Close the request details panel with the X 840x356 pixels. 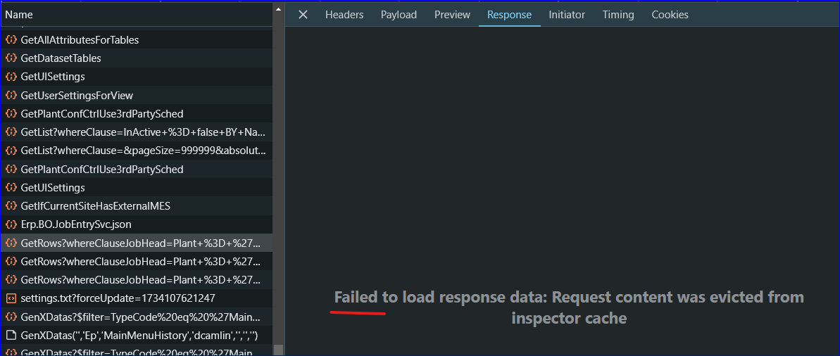pyautogui.click(x=303, y=15)
